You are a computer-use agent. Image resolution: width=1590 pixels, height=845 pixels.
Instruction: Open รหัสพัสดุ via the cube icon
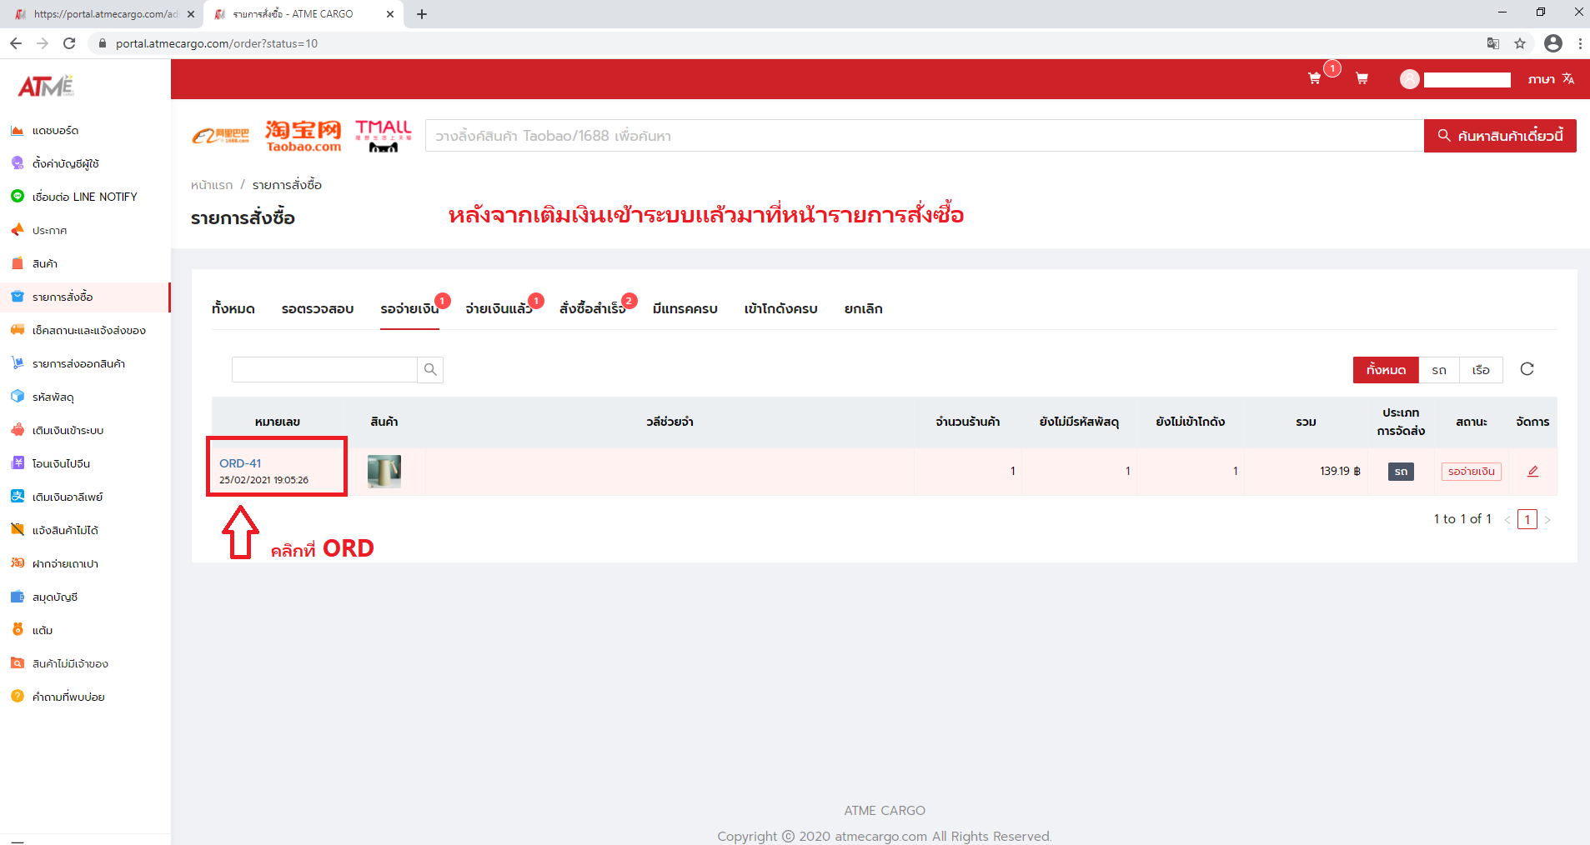(x=18, y=397)
